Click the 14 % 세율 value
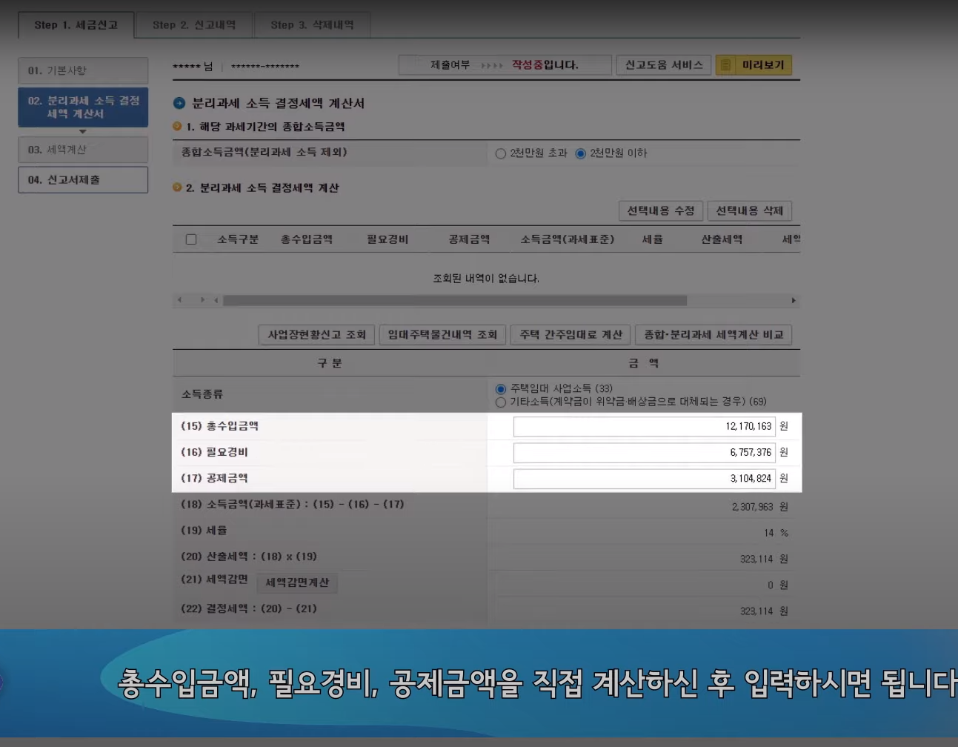 (776, 533)
